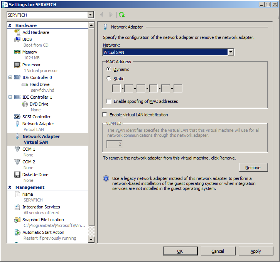Click the Hard Drive icon
Image resolution: width=280 pixels, height=262 pixels.
point(25,84)
